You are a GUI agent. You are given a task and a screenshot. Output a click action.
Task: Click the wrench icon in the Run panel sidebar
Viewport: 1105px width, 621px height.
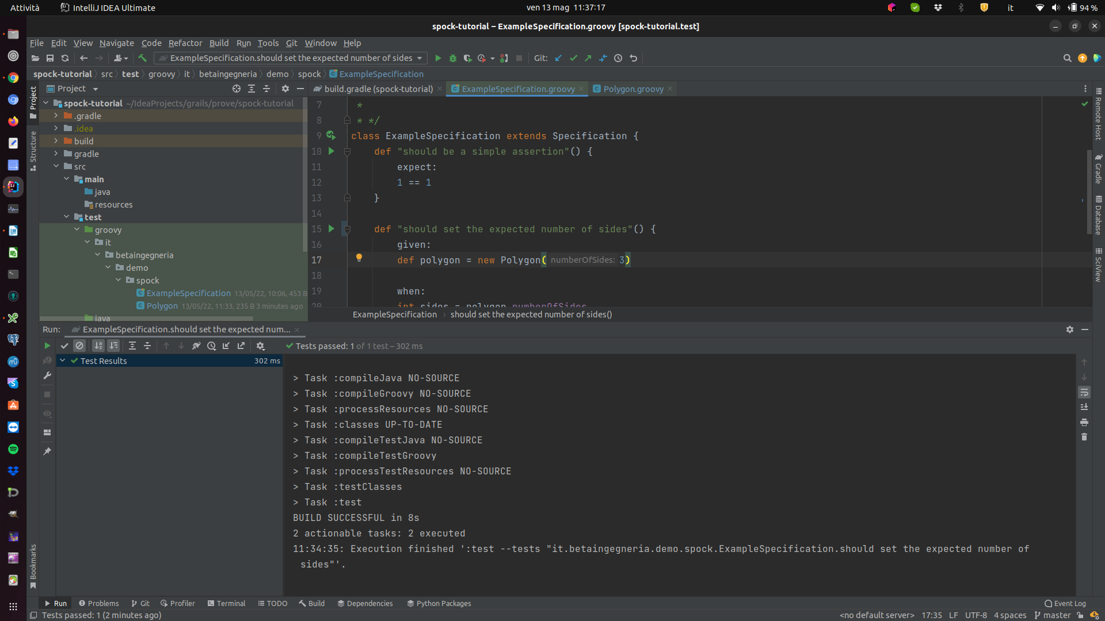click(47, 375)
